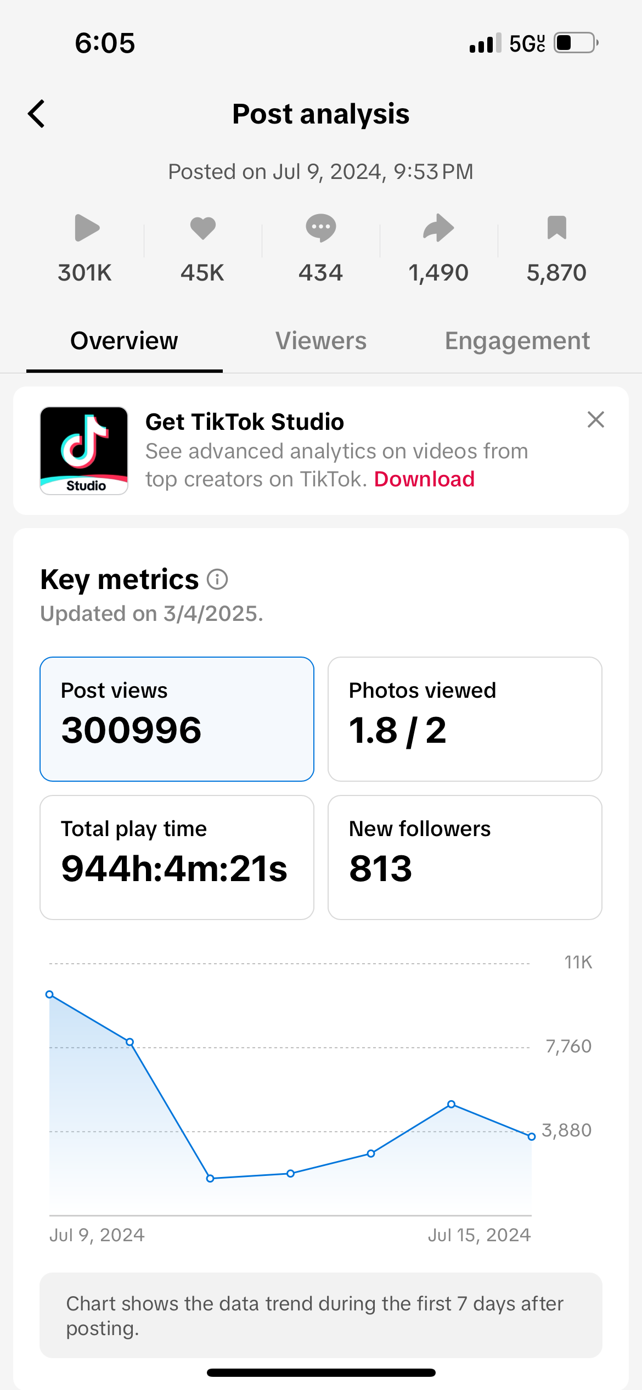Select the Post views metric card
The image size is (642, 1390).
177,719
